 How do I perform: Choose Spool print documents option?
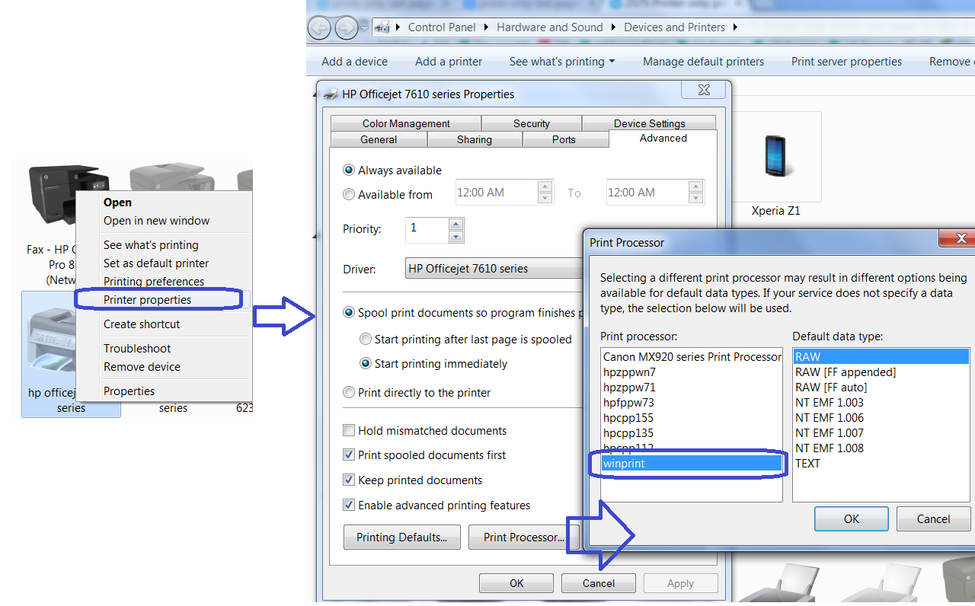(x=349, y=313)
